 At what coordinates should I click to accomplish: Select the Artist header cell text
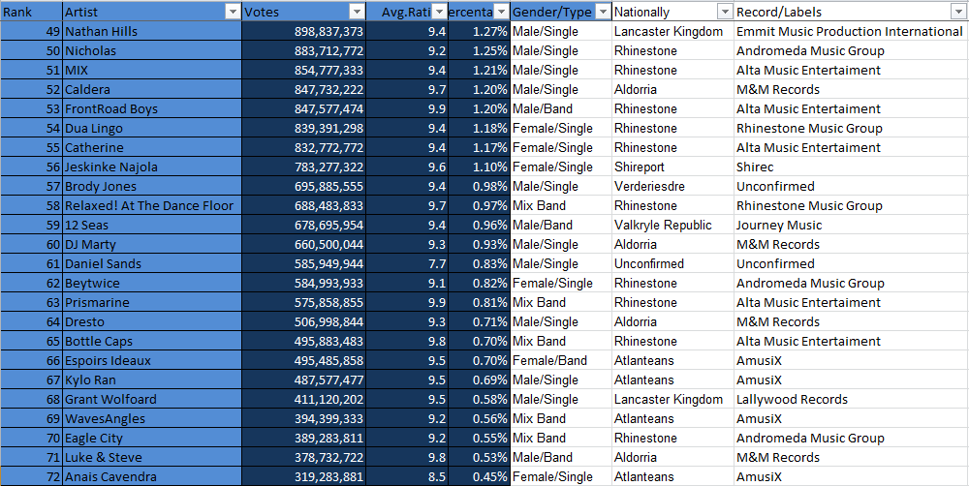click(81, 13)
